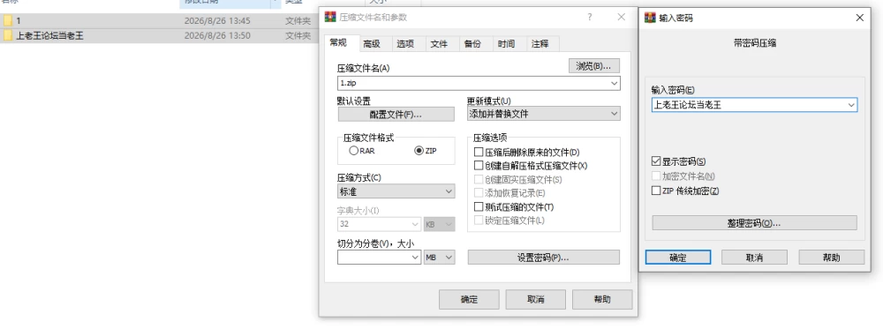Click the folder icon for 上老王论坛当老王

pos(7,36)
